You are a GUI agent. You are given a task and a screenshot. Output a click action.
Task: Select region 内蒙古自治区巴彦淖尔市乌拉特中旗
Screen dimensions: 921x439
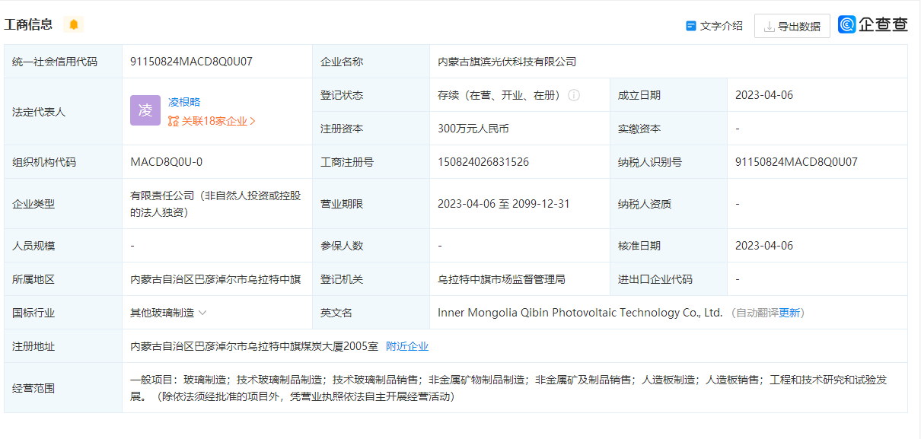coord(215,279)
